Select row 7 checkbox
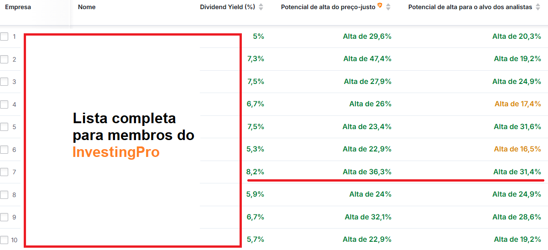This screenshot has width=548, height=250. click(5, 172)
